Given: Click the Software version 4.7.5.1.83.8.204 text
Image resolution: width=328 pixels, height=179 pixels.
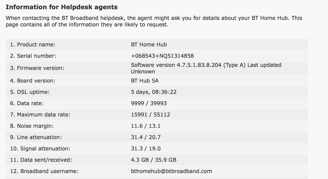Looking at the screenshot, I should [x=176, y=65].
